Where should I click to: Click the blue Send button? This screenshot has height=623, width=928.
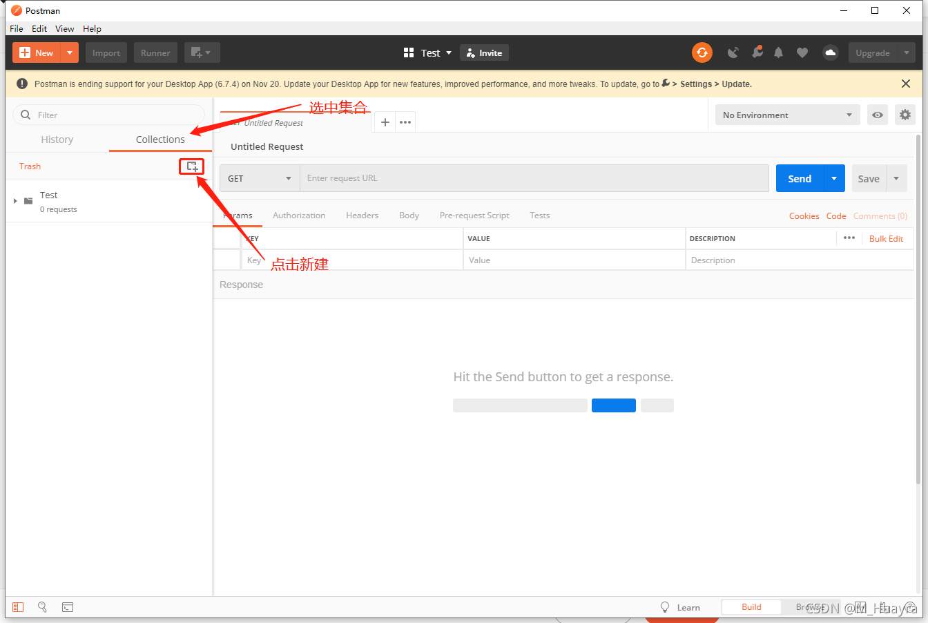click(800, 178)
